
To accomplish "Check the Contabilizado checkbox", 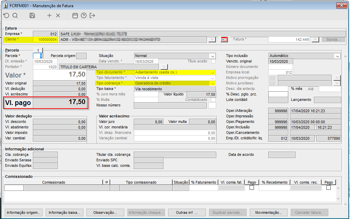I will [213, 100].
